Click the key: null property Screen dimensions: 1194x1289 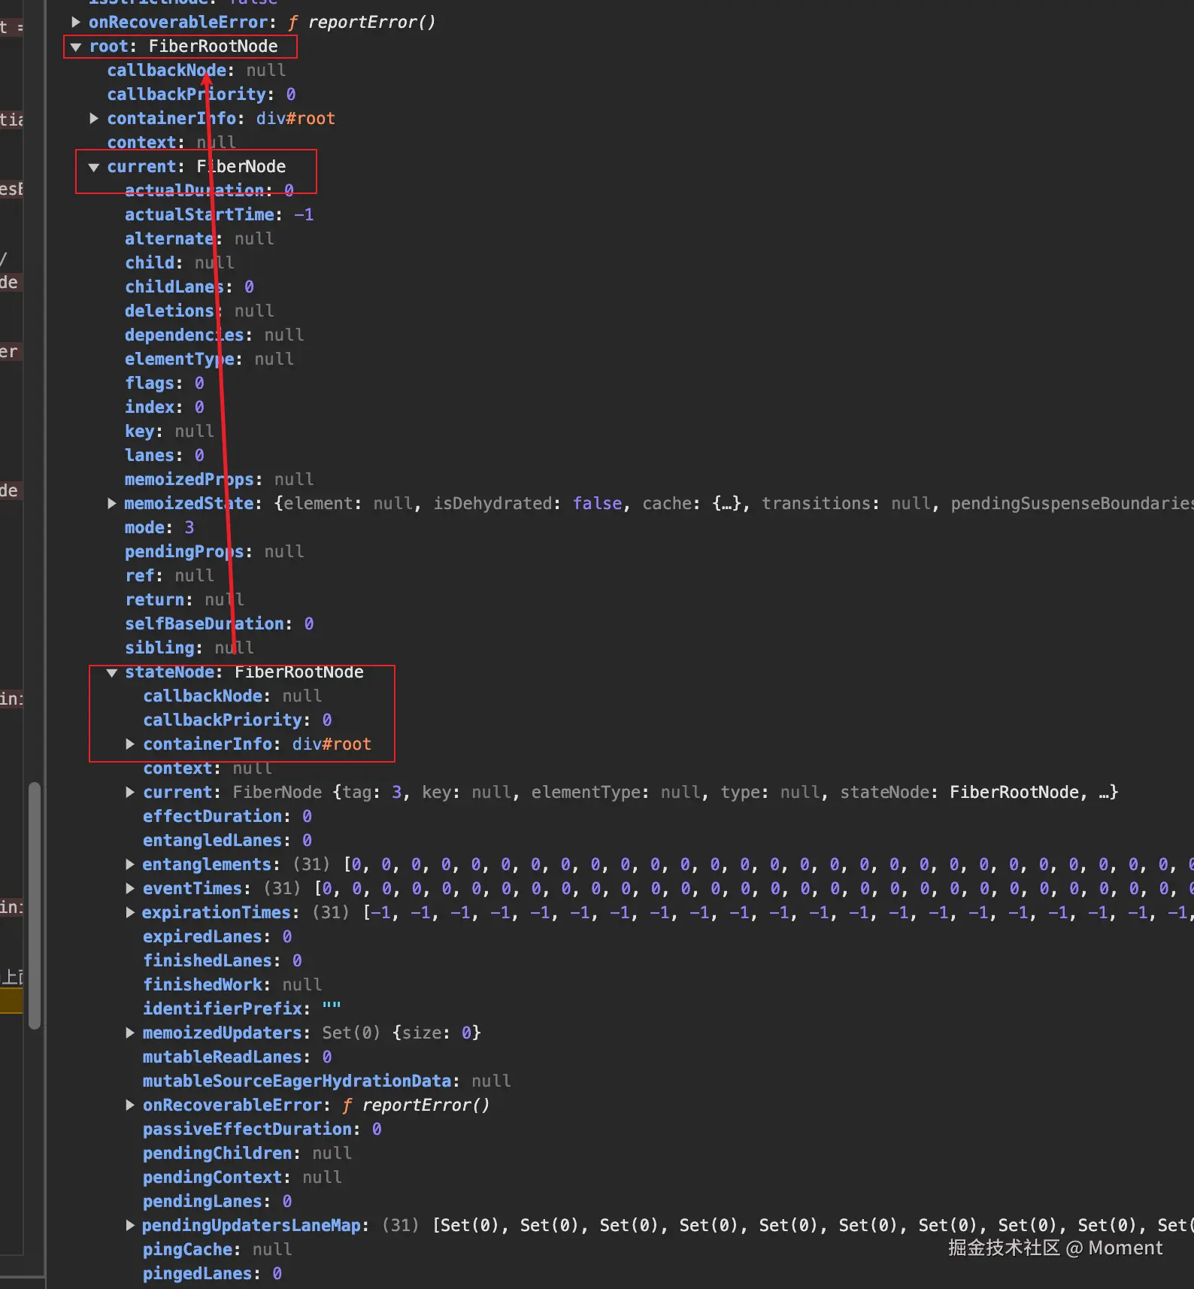[x=169, y=432]
